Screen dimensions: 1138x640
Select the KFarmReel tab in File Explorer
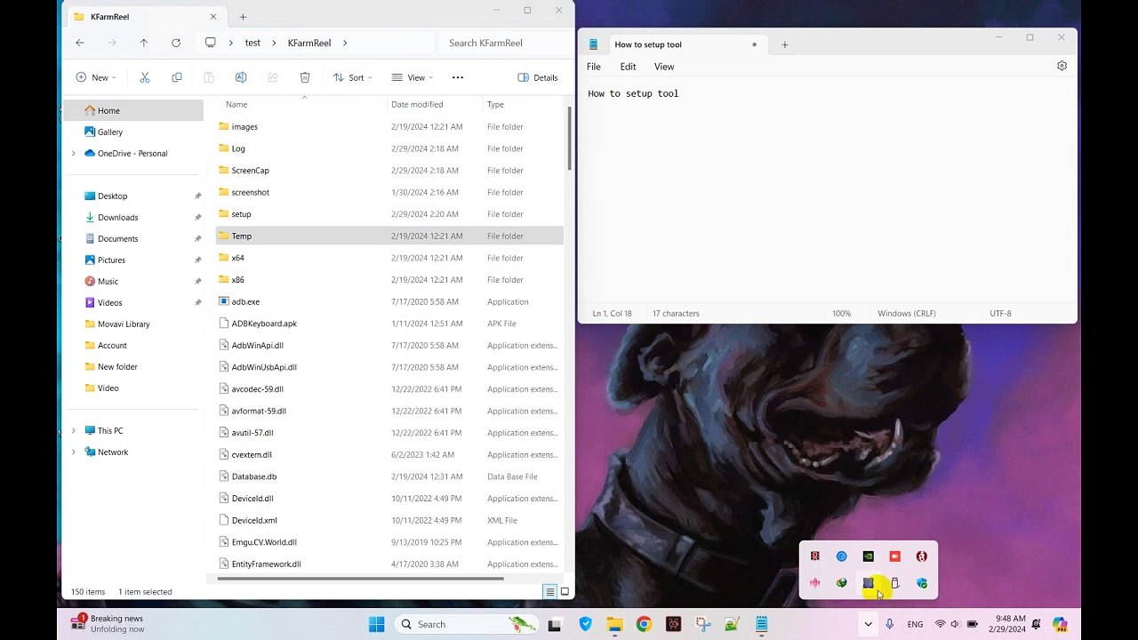coord(145,17)
